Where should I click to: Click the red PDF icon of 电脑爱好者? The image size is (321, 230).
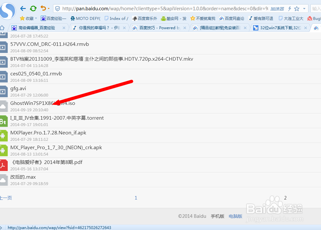pyautogui.click(x=4, y=165)
